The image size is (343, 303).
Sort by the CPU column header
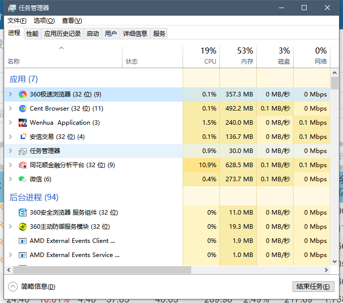201,57
